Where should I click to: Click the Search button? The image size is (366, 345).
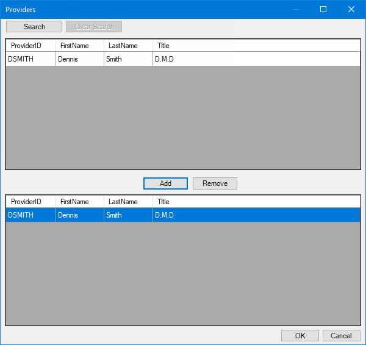click(34, 27)
